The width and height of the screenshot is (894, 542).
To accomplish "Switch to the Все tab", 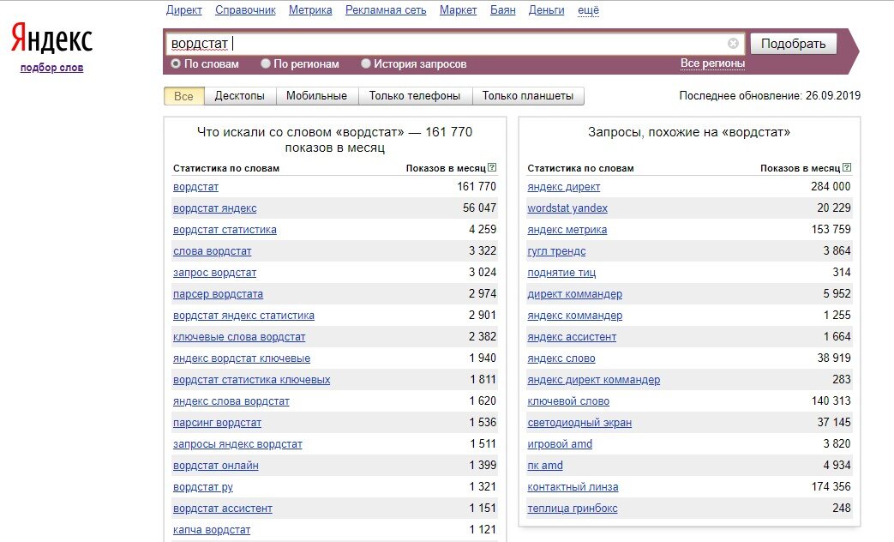I will pos(183,96).
